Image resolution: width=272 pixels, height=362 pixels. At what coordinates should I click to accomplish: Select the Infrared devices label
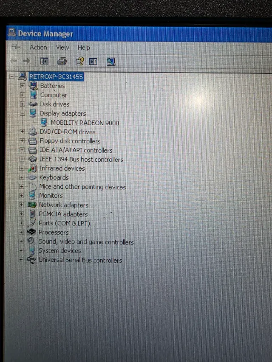tap(62, 168)
